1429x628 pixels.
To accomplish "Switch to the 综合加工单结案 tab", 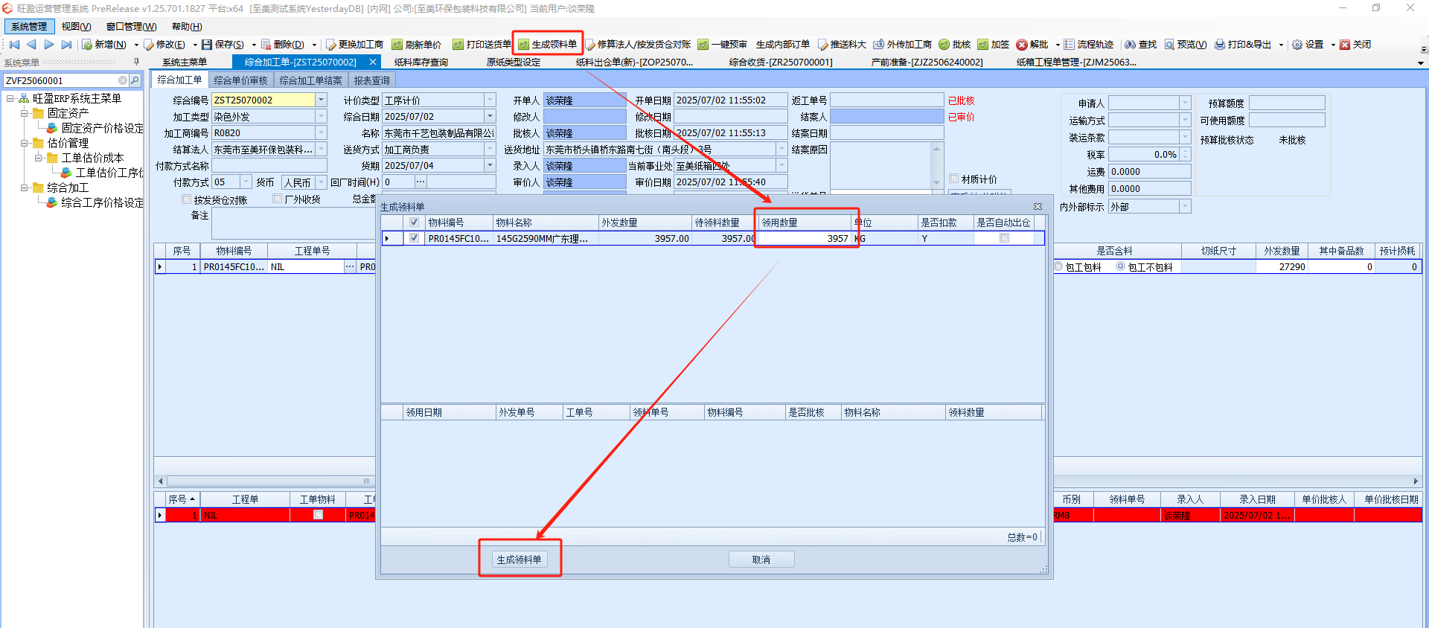I will click(311, 80).
